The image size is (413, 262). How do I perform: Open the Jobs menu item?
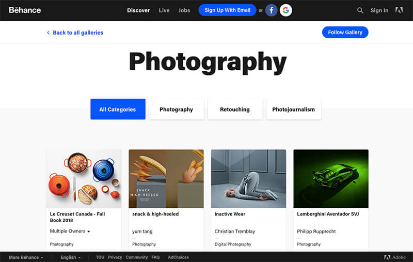184,10
